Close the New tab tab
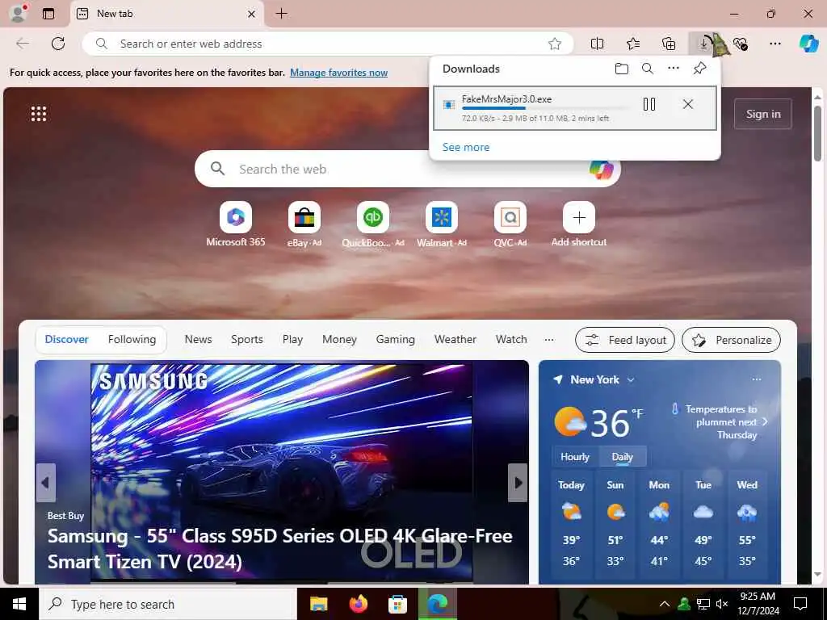Image resolution: width=827 pixels, height=620 pixels. [x=252, y=15]
